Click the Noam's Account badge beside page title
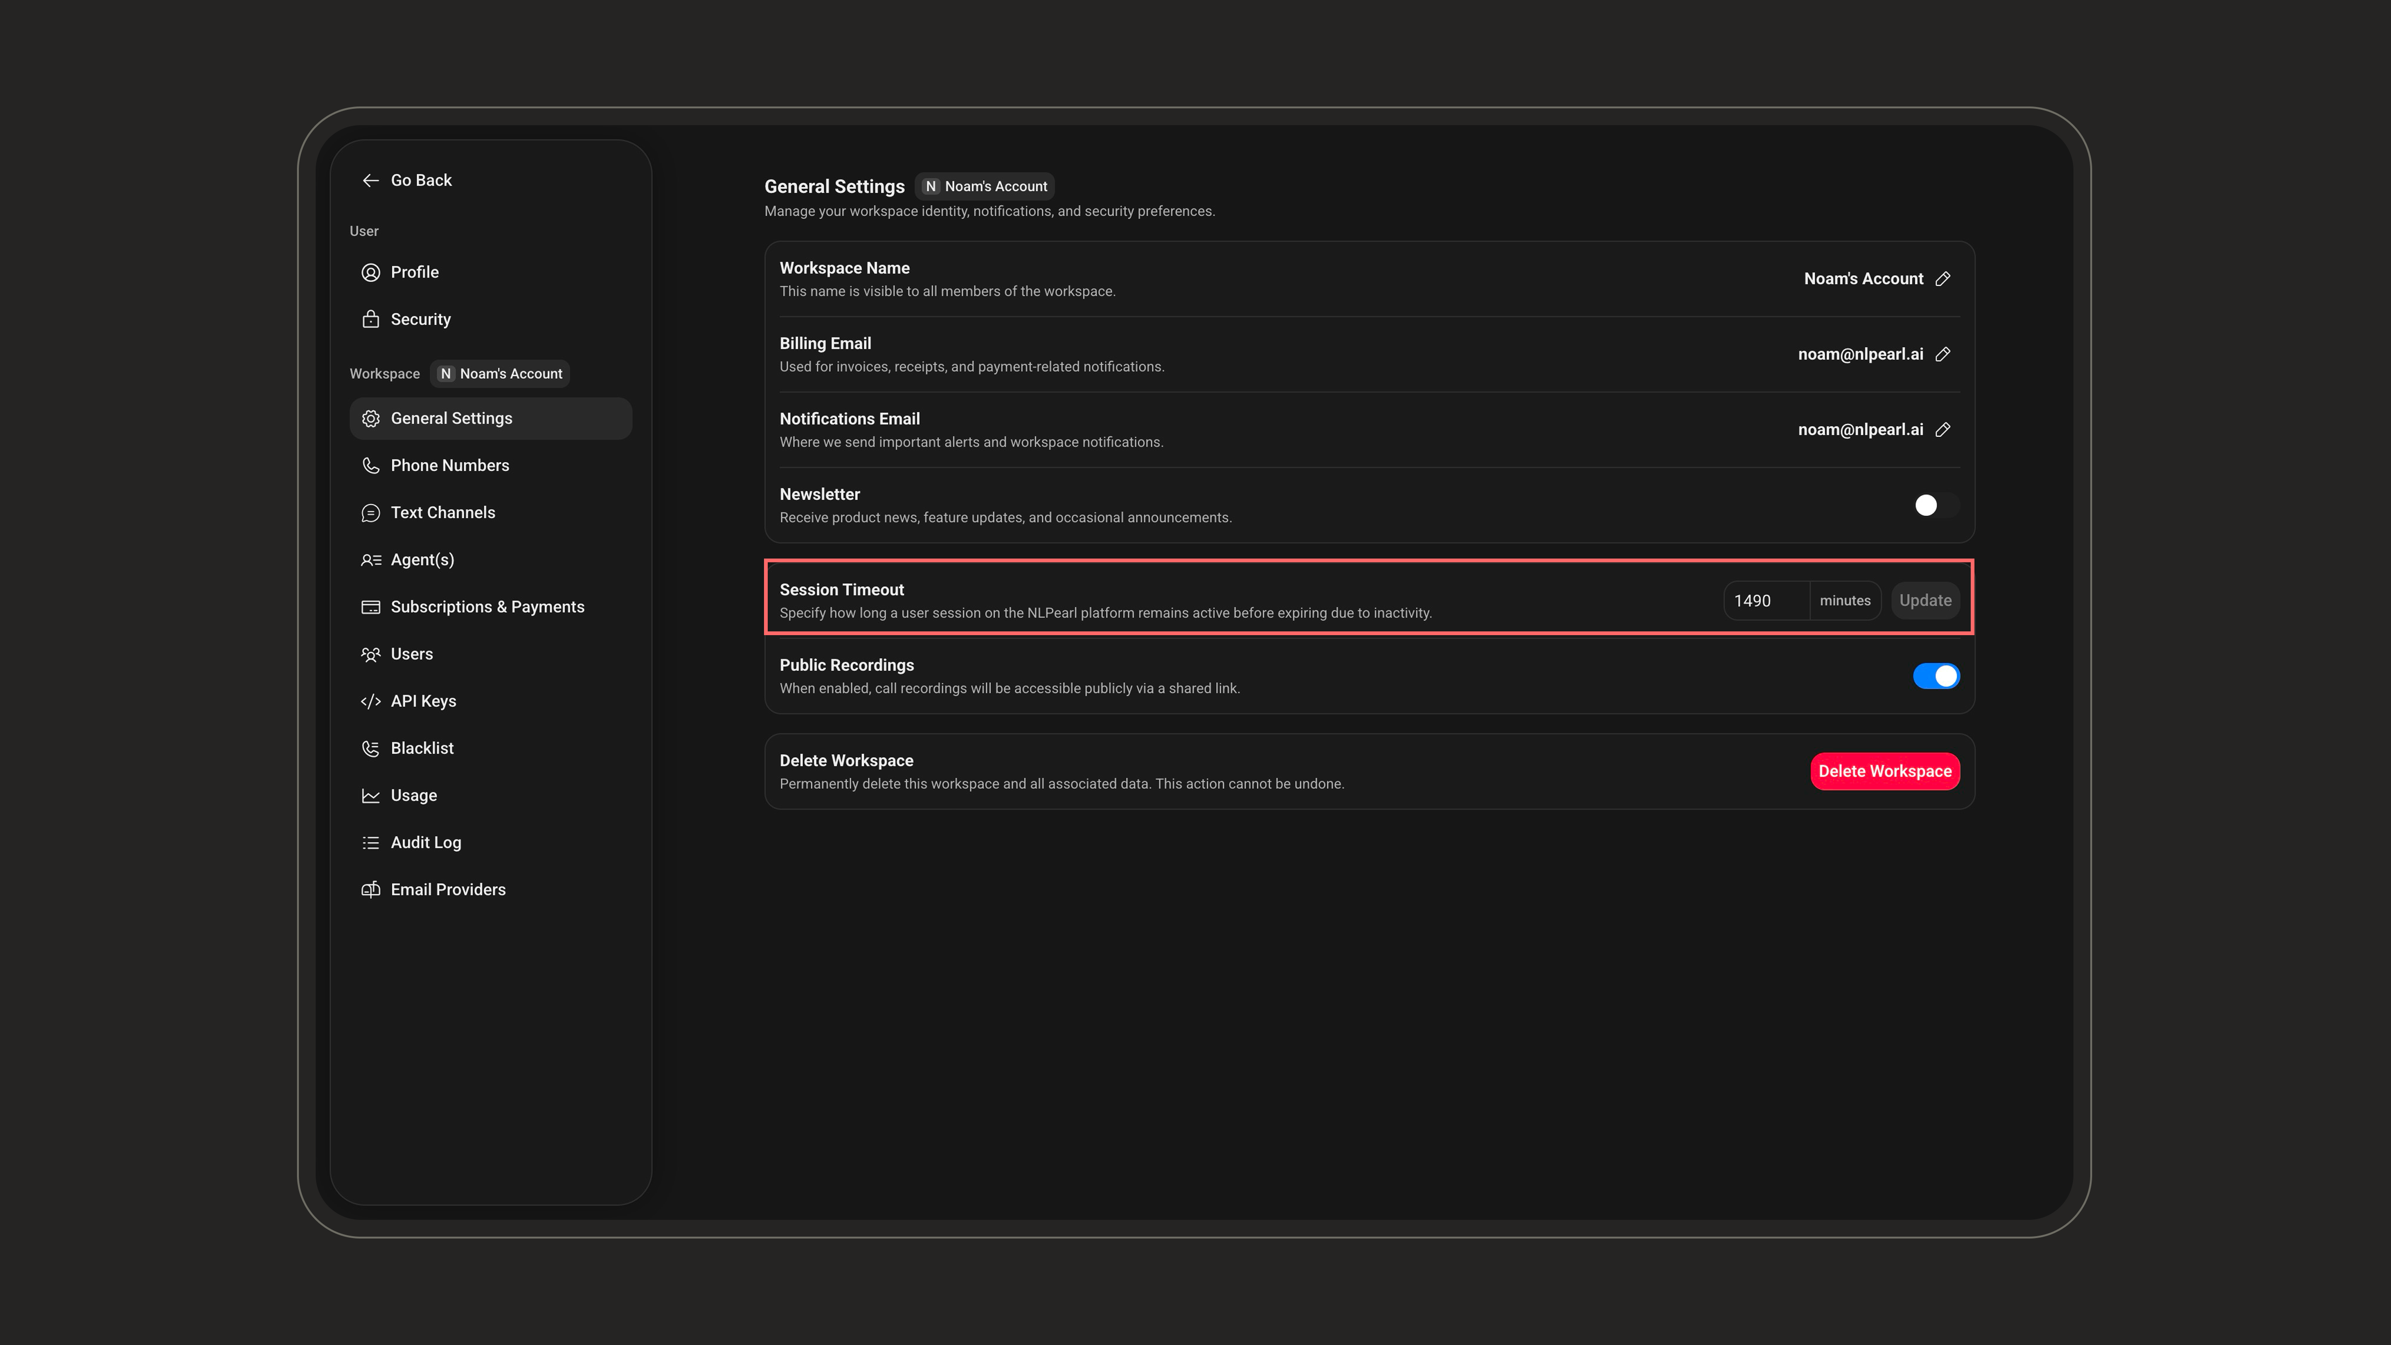Screen dimensions: 2391x1345 985,187
